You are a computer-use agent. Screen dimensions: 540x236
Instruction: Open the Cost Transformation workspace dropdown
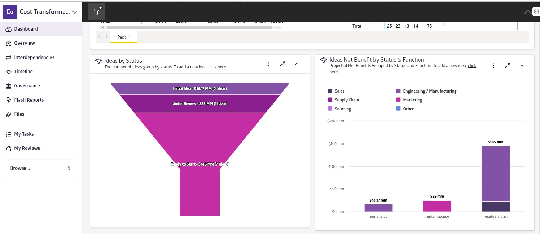75,12
